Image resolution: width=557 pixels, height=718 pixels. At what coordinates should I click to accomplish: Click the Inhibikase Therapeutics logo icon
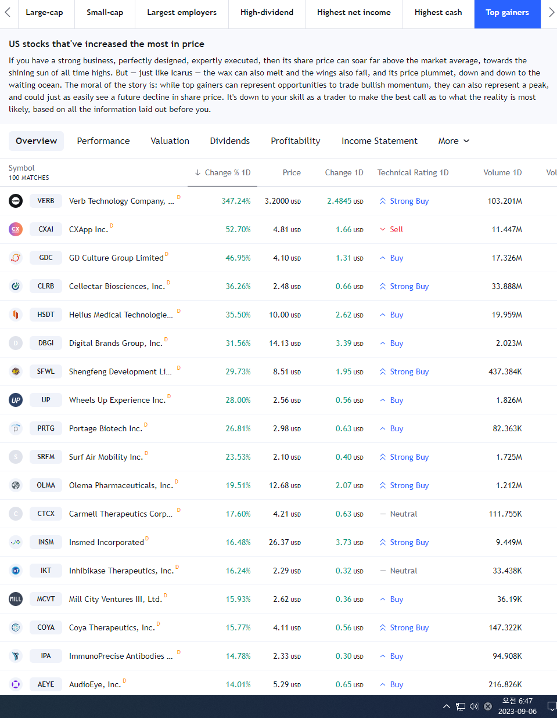16,571
